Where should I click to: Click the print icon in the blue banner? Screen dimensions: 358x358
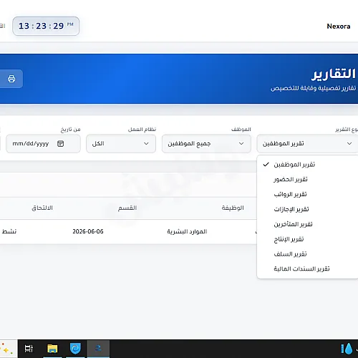[11, 79]
